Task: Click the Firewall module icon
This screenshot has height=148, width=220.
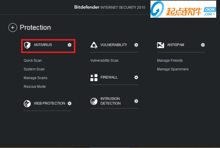Action: [94, 78]
